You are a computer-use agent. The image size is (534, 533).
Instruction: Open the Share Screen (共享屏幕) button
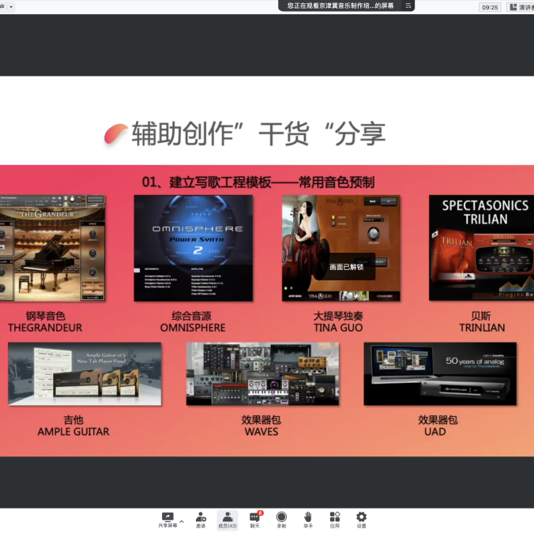167,520
